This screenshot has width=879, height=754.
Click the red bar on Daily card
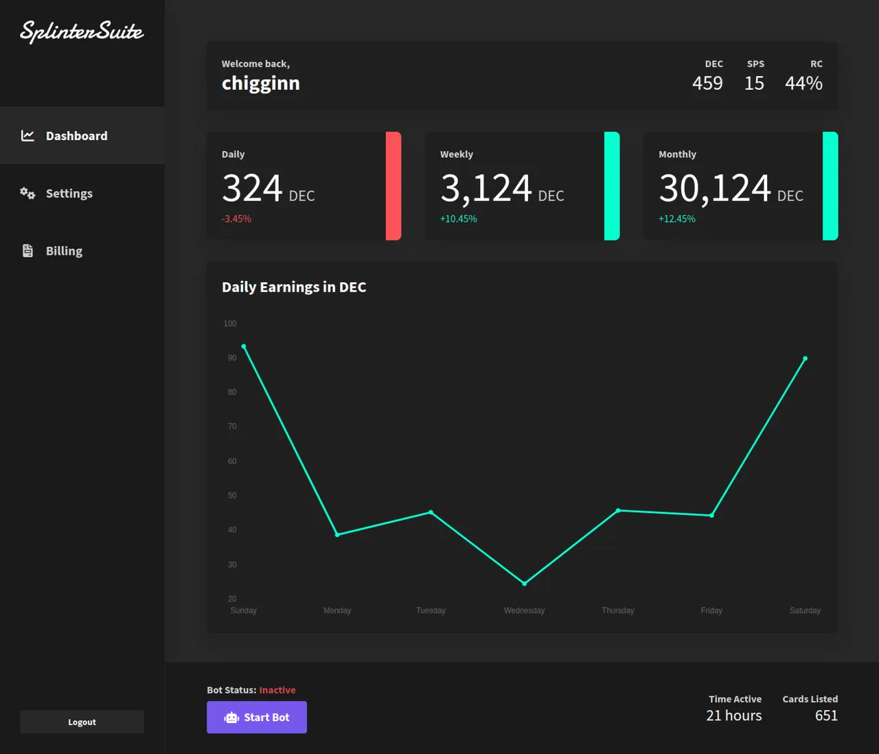pyautogui.click(x=393, y=186)
